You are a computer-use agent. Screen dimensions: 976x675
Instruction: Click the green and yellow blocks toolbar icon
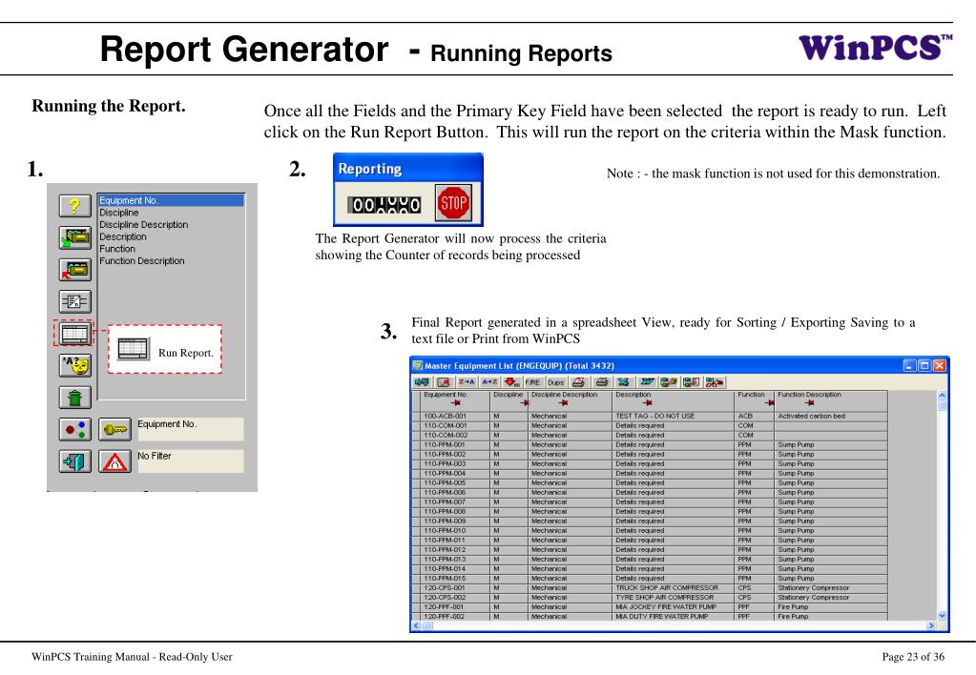tap(669, 382)
